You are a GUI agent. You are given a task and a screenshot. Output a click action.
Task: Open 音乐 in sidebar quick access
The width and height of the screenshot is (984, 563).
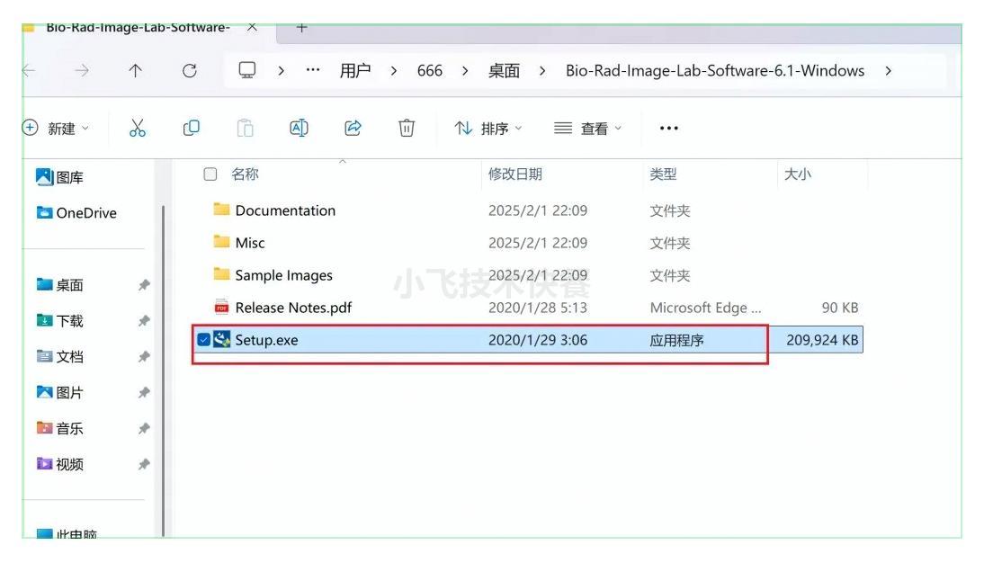click(60, 428)
